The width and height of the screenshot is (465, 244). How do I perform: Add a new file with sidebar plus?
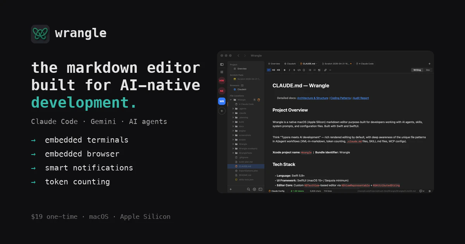point(231,189)
